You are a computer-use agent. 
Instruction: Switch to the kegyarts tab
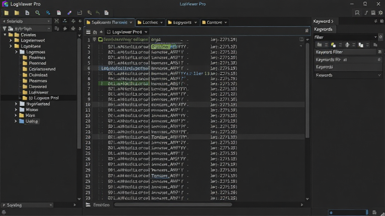tap(182, 22)
